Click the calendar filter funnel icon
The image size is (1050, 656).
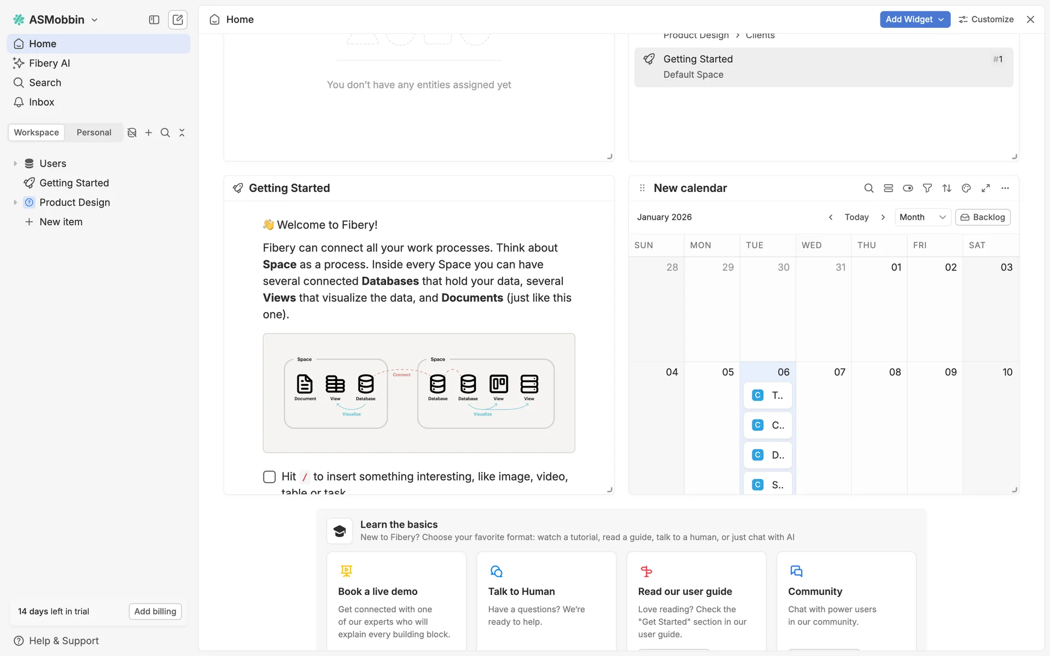coord(927,188)
